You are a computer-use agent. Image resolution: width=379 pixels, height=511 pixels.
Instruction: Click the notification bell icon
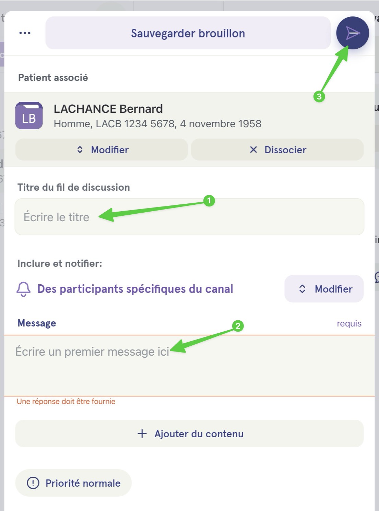[x=23, y=289]
